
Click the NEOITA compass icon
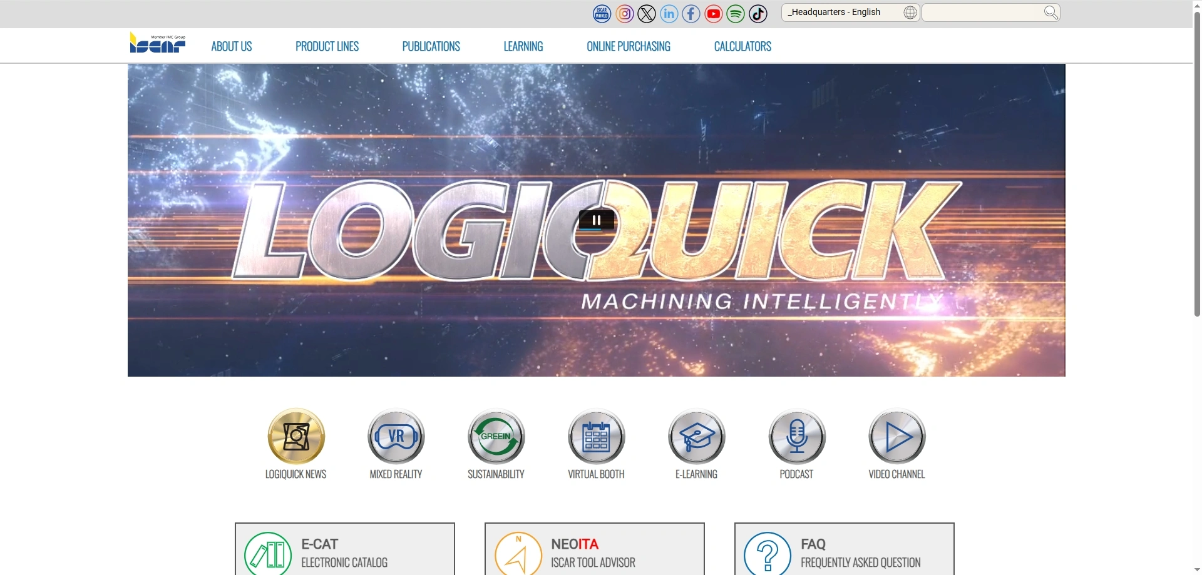pyautogui.click(x=518, y=553)
